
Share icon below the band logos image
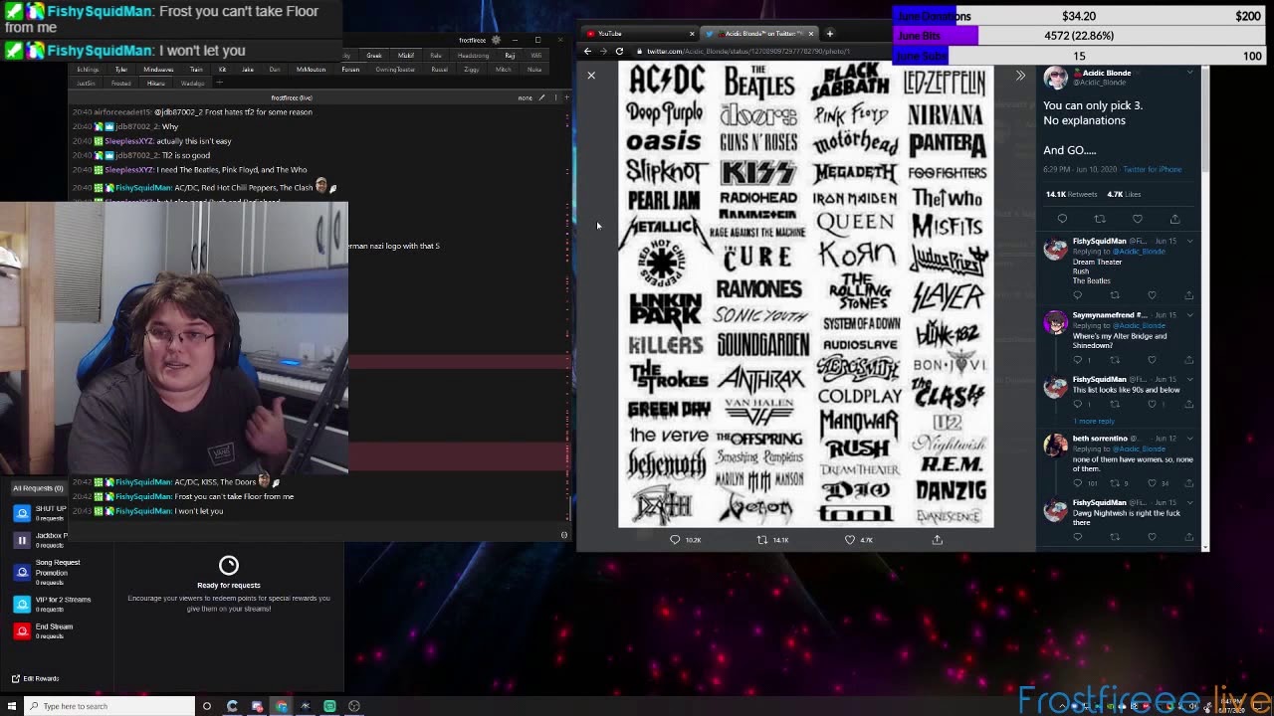[x=937, y=540]
